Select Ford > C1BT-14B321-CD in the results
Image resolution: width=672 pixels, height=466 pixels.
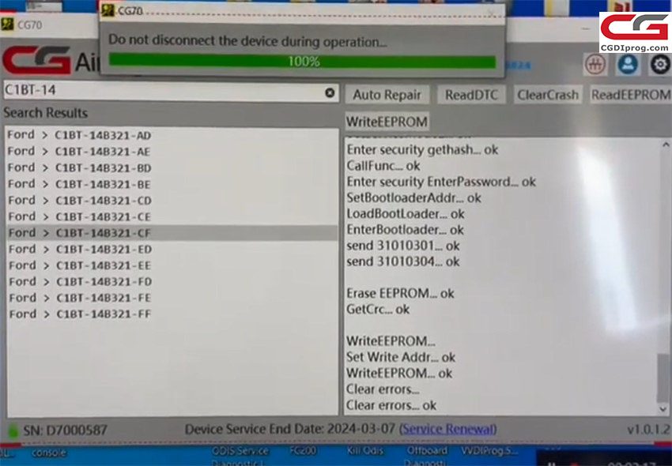pyautogui.click(x=172, y=201)
